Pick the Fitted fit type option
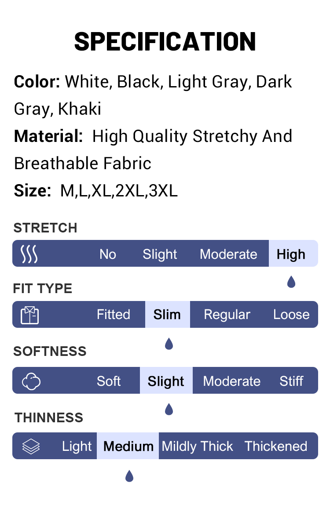Image resolution: width=330 pixels, height=515 pixels. (x=114, y=315)
